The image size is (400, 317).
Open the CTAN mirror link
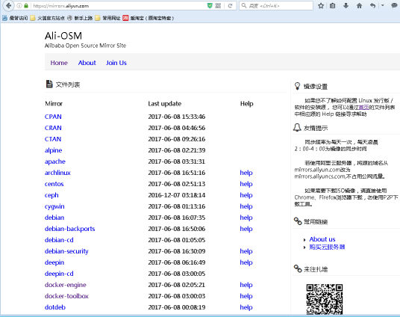(x=53, y=139)
